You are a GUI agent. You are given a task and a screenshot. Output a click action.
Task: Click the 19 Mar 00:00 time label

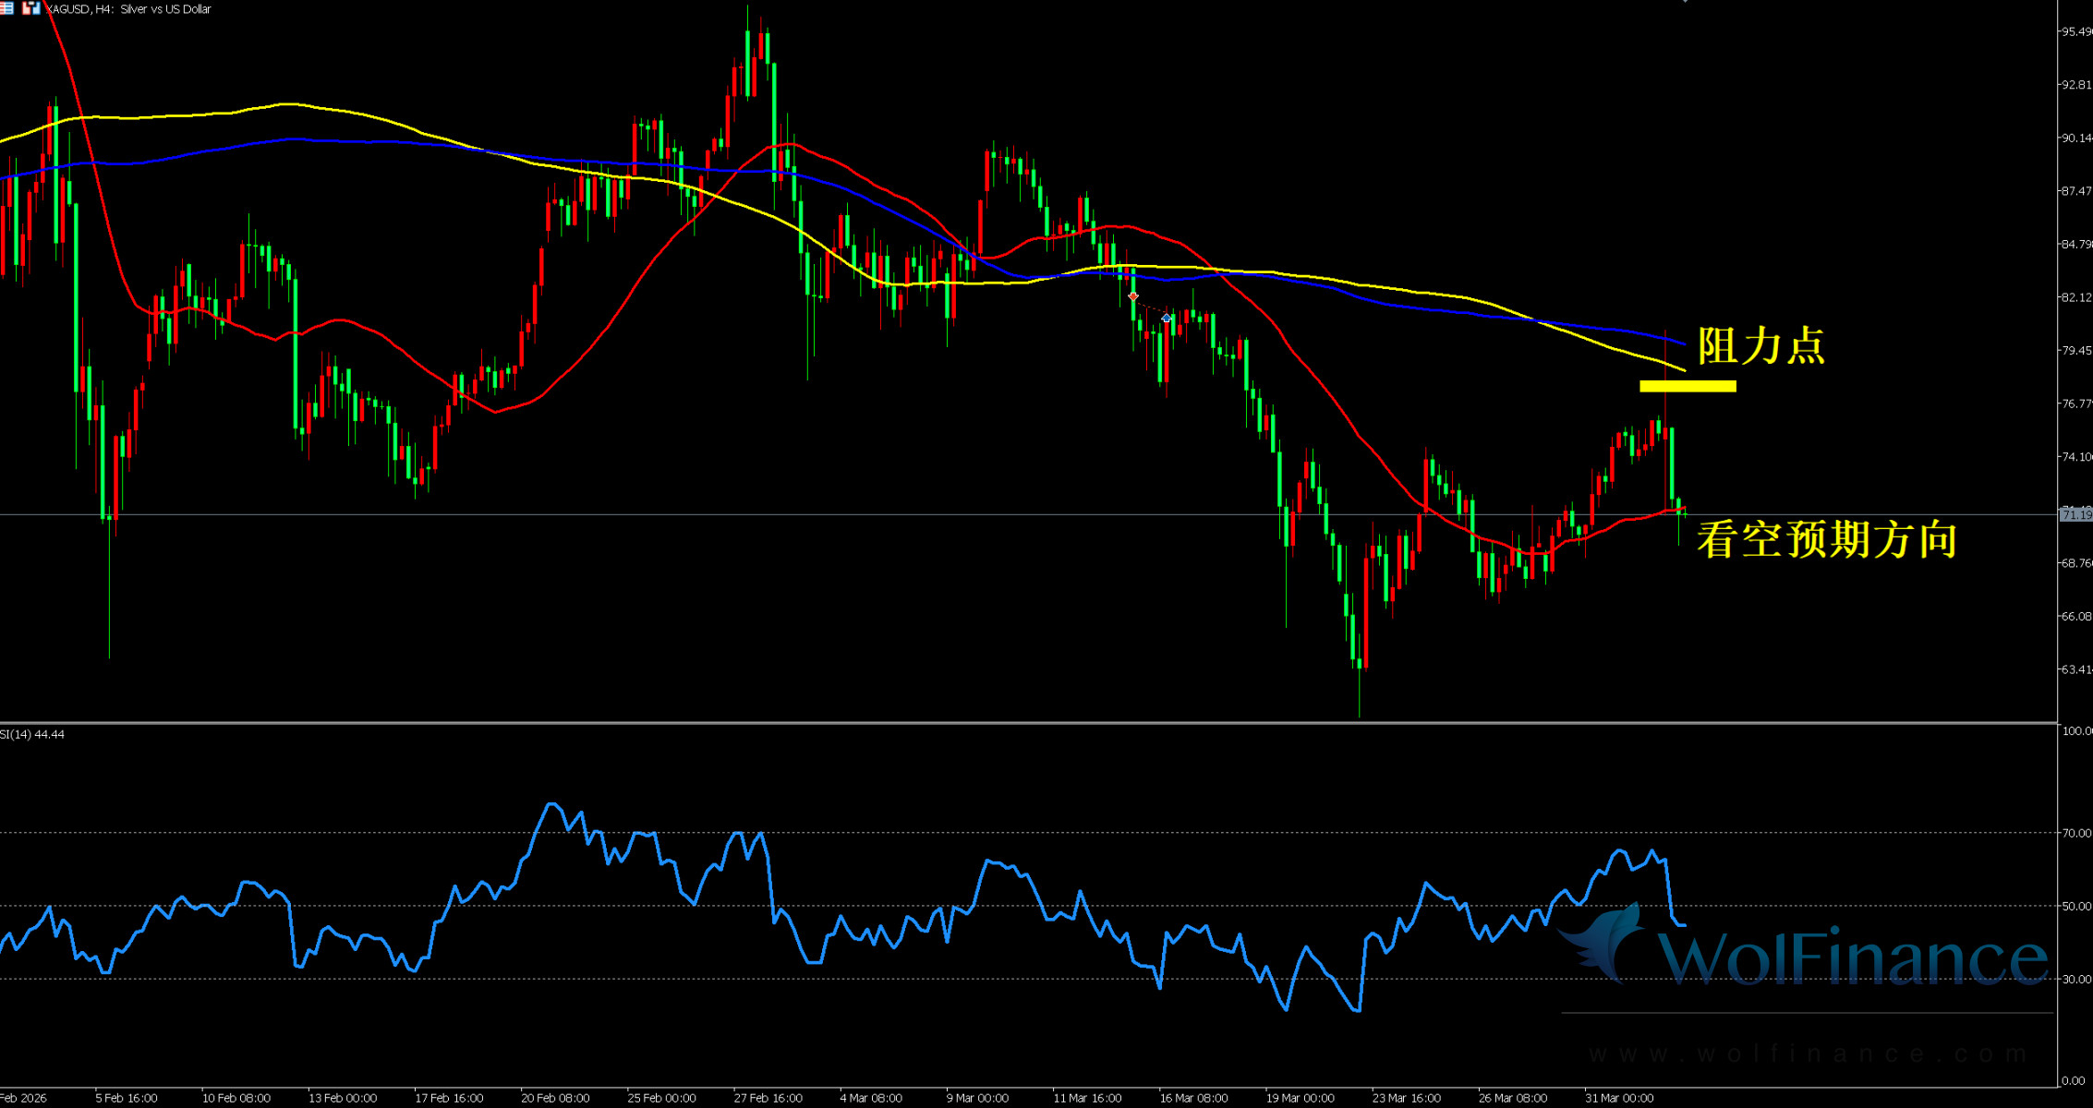coord(1300,1098)
